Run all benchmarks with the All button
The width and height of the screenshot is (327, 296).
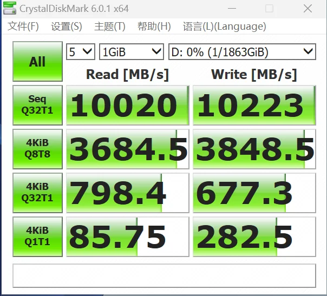[x=37, y=62]
